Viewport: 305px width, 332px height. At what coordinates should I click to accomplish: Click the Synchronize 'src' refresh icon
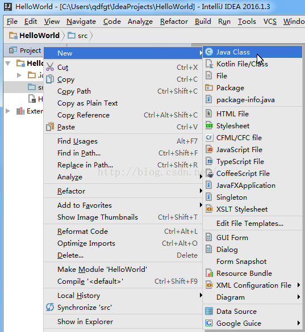[x=50, y=307]
